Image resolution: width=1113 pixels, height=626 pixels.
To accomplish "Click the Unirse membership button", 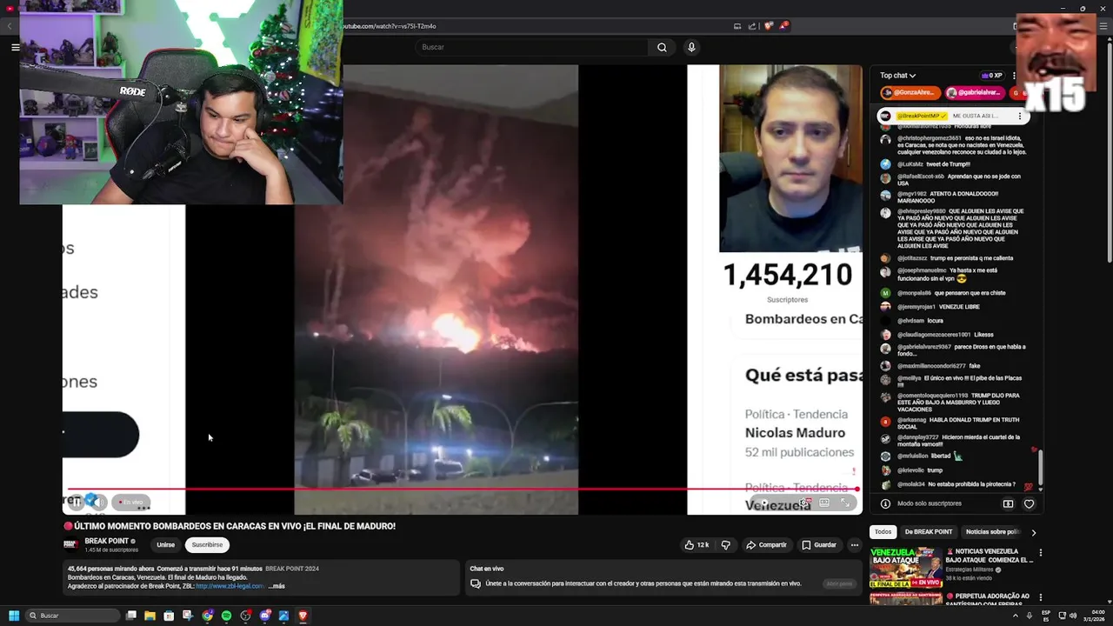I will pos(165,545).
